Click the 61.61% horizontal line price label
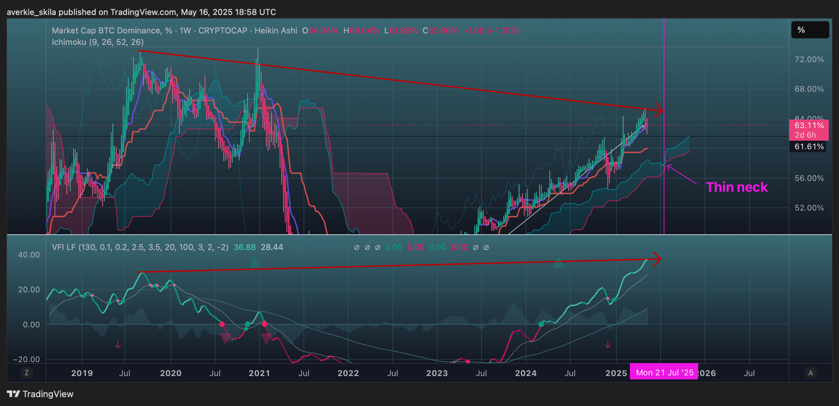839x406 pixels. coord(808,146)
